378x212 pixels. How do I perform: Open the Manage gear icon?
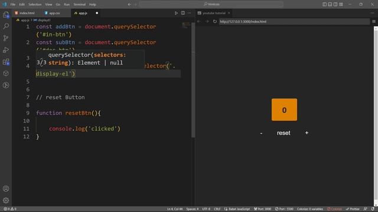(x=6, y=200)
